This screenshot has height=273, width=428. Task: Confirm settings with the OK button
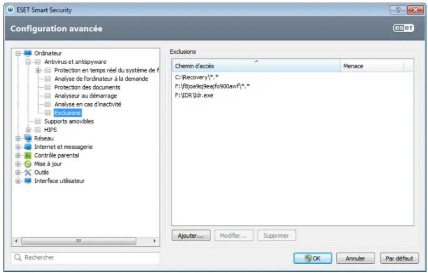click(x=313, y=258)
